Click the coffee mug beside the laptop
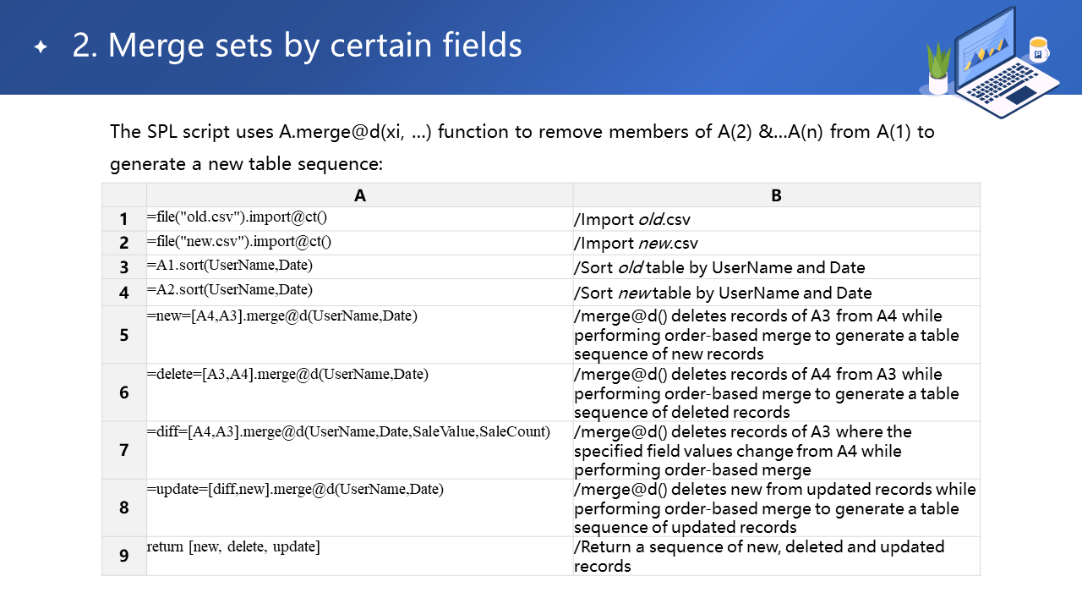This screenshot has width=1082, height=609. pyautogui.click(x=1038, y=50)
